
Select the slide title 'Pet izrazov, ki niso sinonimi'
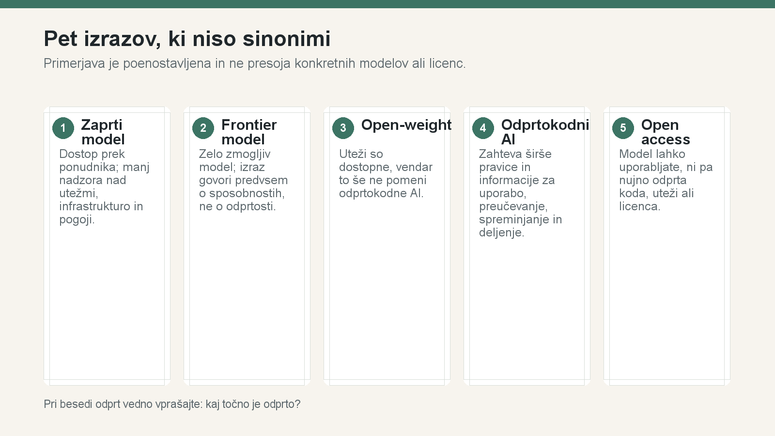point(187,39)
